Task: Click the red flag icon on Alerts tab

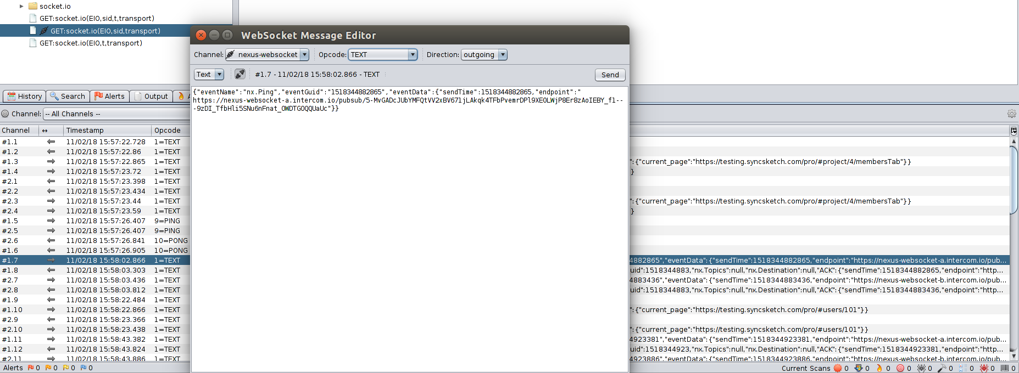Action: [x=98, y=96]
